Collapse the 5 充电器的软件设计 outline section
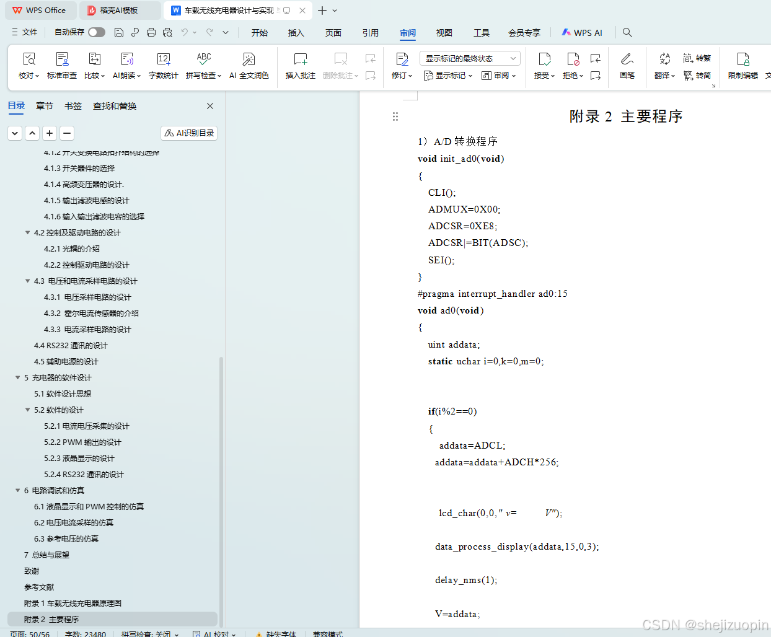Viewport: 771px width, 637px height. (x=17, y=377)
